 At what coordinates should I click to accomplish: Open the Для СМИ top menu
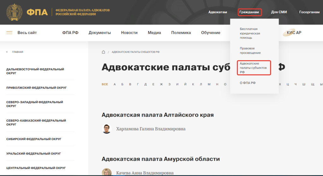[x=279, y=12]
